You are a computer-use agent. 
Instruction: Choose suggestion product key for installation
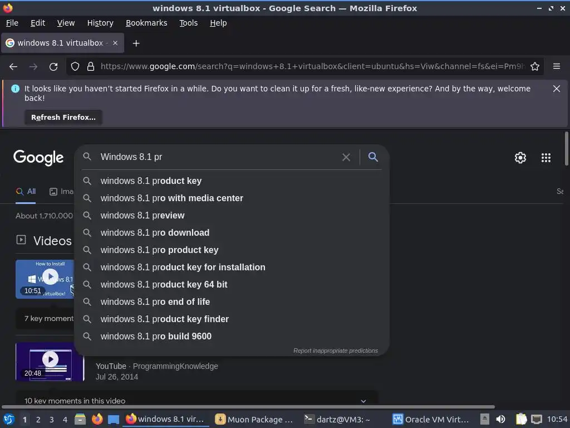[232, 267]
